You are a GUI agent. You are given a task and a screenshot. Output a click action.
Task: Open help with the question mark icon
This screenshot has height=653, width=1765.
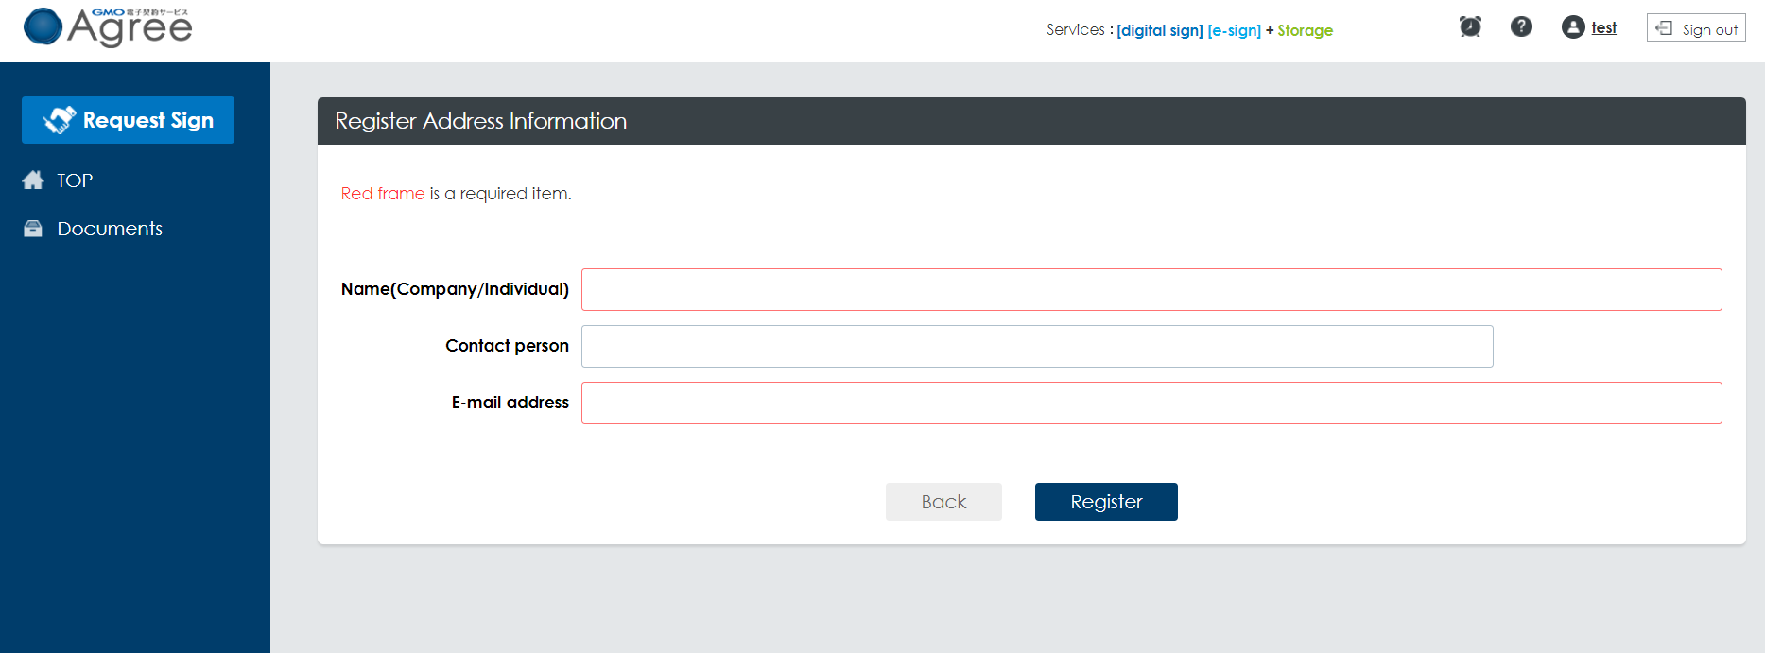1521,26
